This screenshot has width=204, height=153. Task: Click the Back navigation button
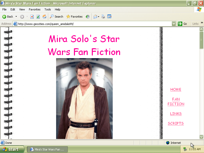[x=8, y=17]
